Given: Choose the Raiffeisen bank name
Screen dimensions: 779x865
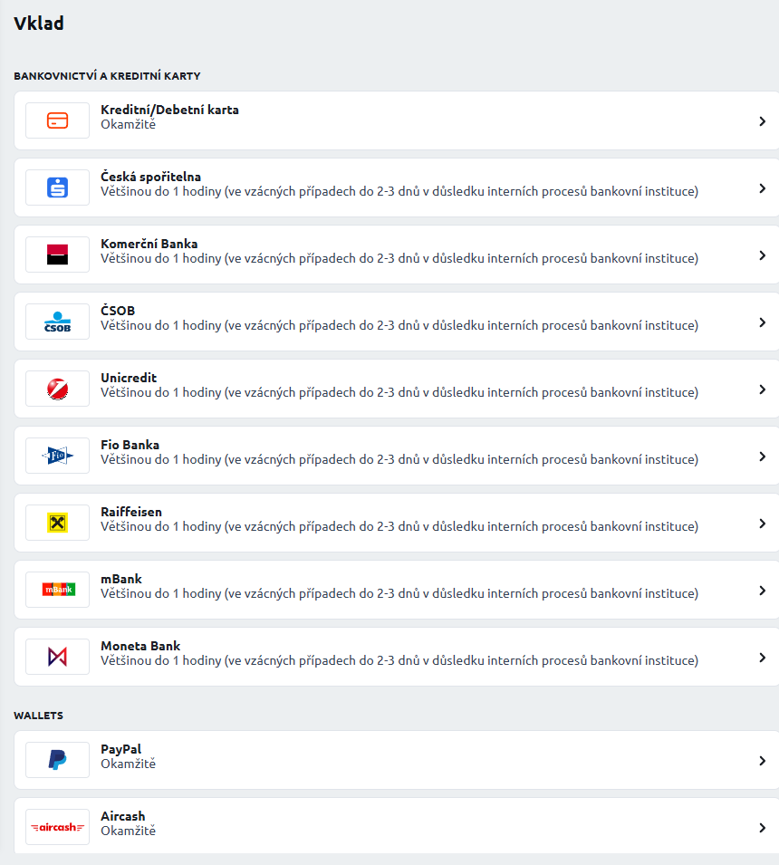Looking at the screenshot, I should [131, 512].
